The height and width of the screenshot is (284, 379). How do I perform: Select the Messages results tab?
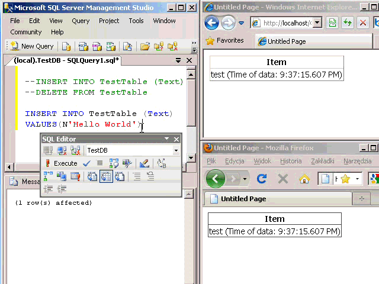(24, 182)
